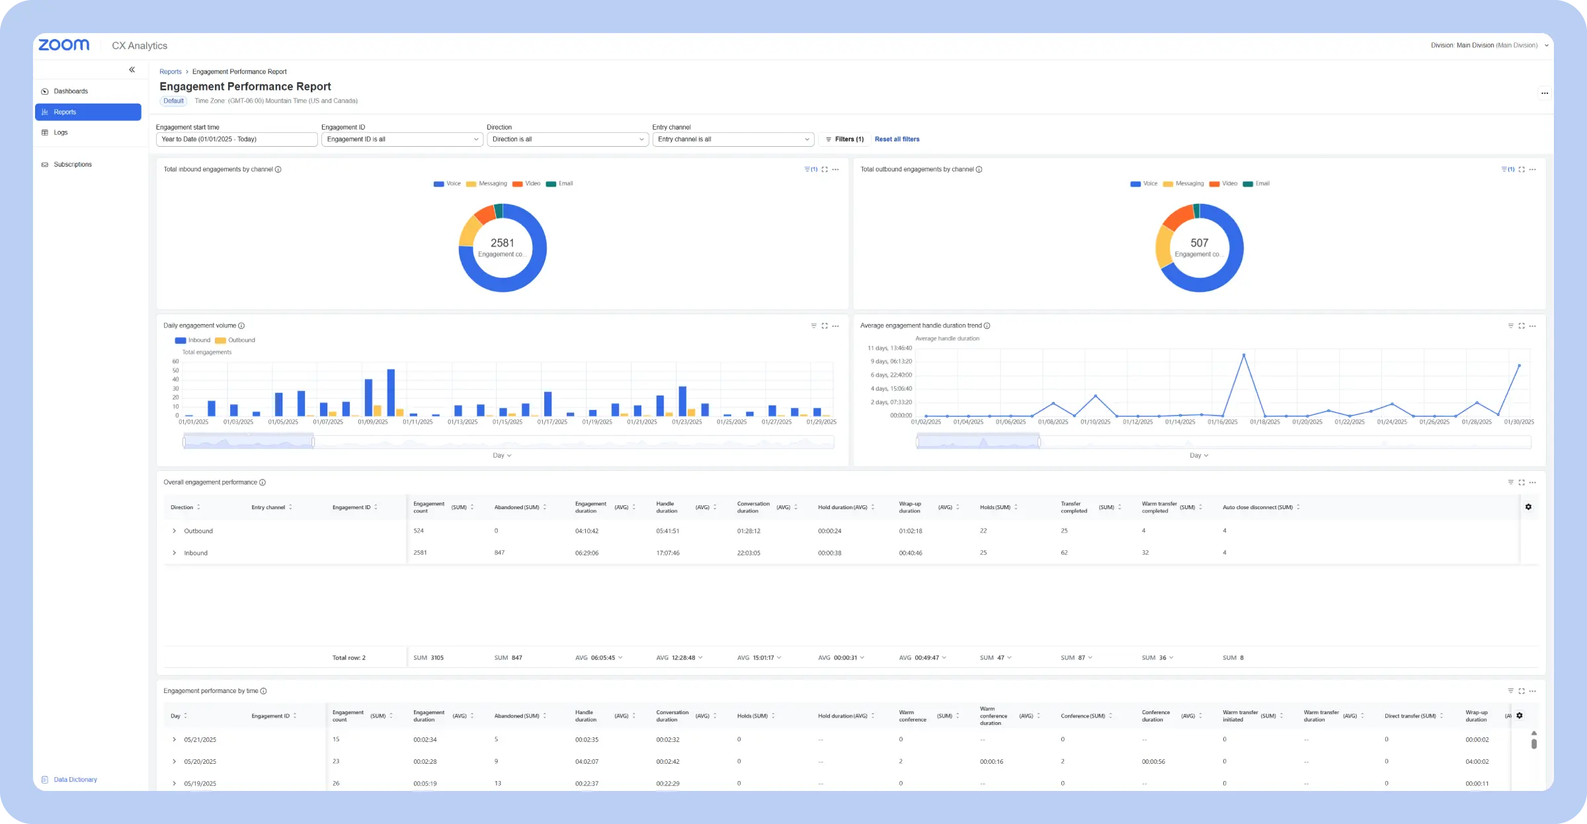Viewport: 1587px width, 824px height.
Task: Select Logs in the left sidebar
Action: click(x=60, y=132)
